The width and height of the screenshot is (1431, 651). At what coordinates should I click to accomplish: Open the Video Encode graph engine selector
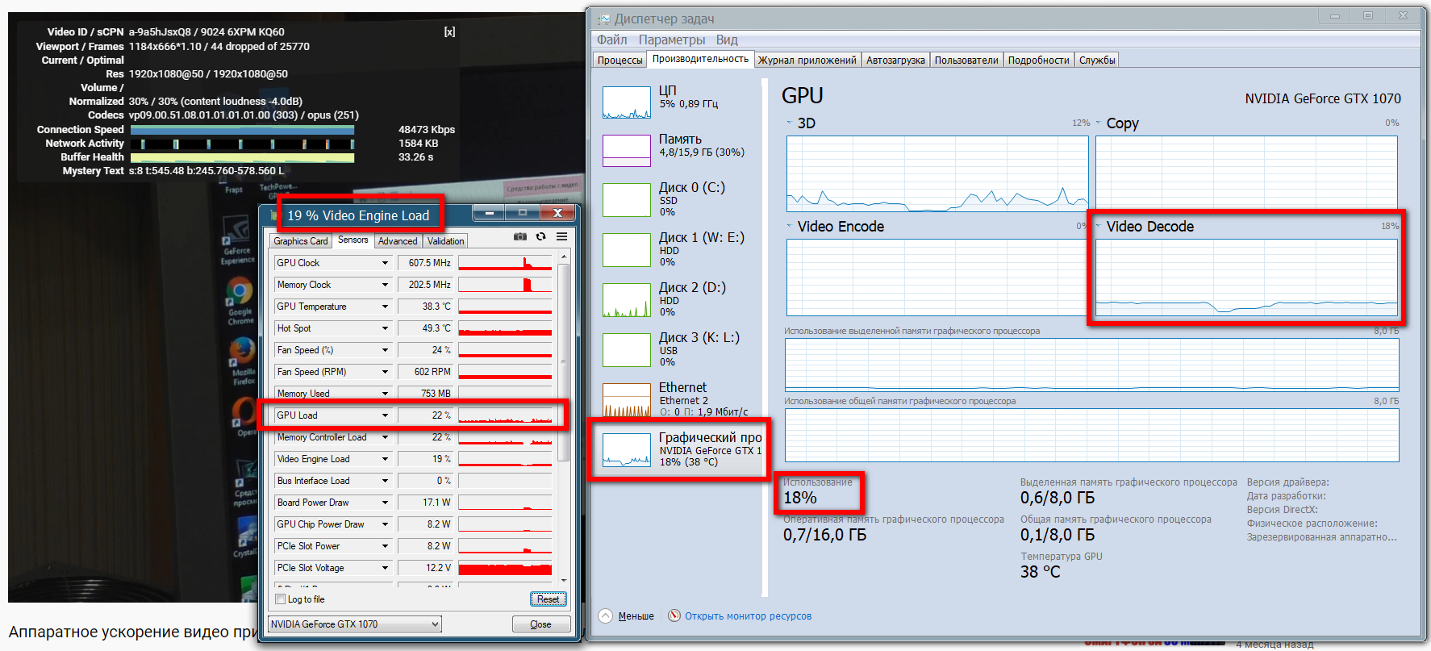(x=790, y=226)
